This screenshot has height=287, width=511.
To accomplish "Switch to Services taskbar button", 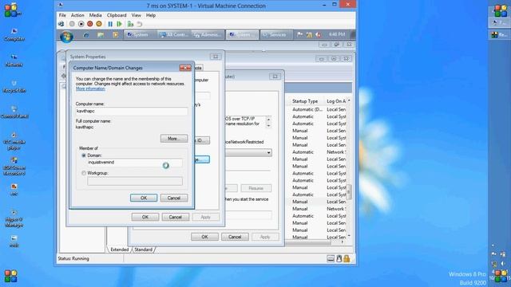I will coord(276,34).
